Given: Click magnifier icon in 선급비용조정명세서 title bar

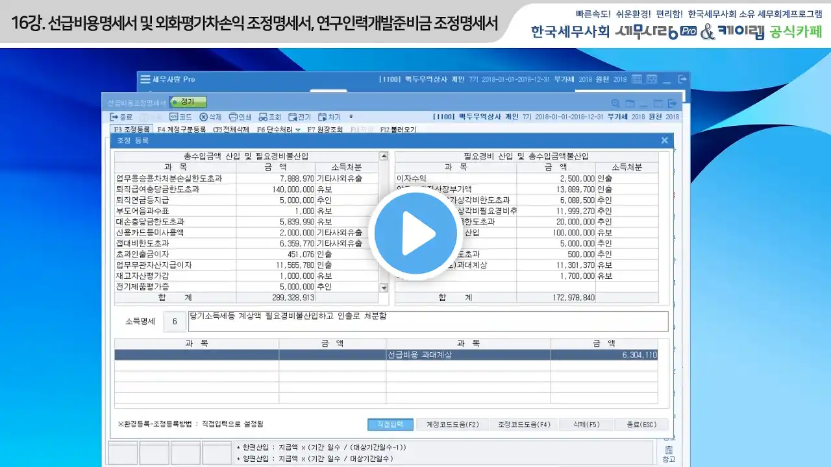Looking at the screenshot, I should (615, 103).
